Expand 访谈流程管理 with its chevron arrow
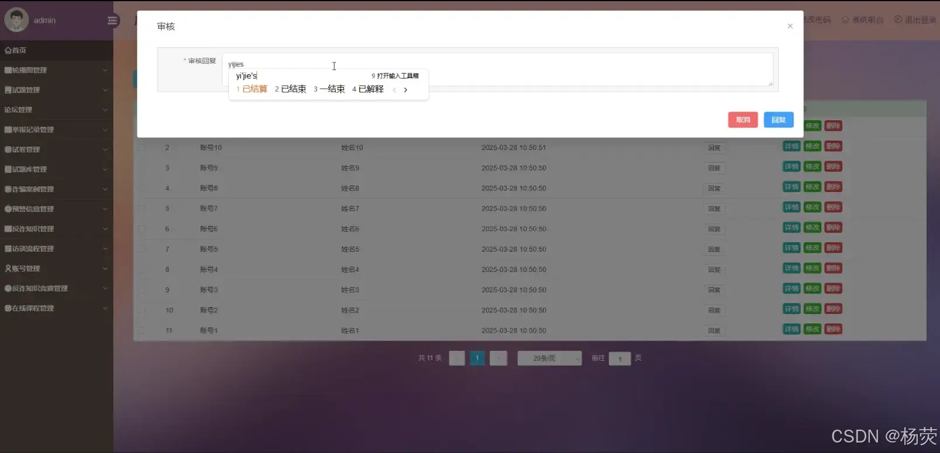 105,249
